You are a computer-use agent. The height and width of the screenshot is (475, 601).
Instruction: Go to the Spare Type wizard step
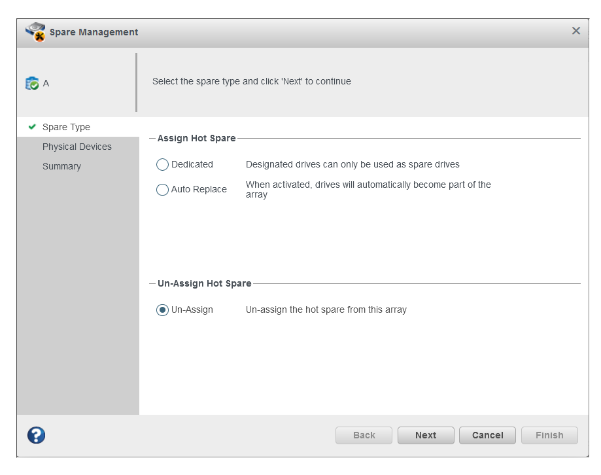66,127
